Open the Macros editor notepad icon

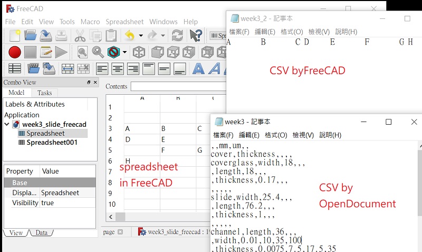(46, 52)
